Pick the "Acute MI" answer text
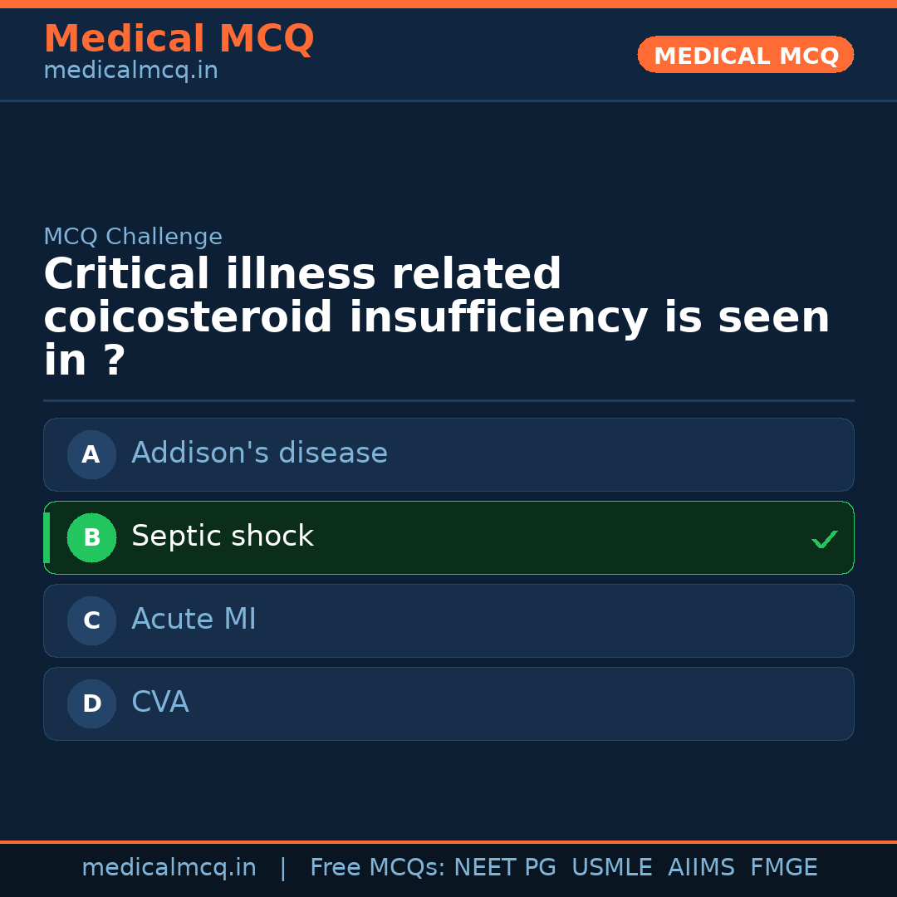The image size is (897, 897). [194, 620]
